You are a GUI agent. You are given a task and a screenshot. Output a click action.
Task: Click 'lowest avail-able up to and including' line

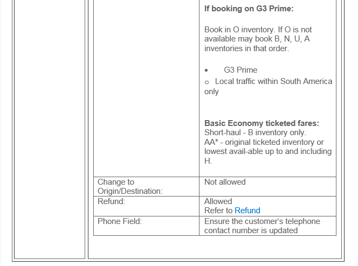tap(268, 151)
